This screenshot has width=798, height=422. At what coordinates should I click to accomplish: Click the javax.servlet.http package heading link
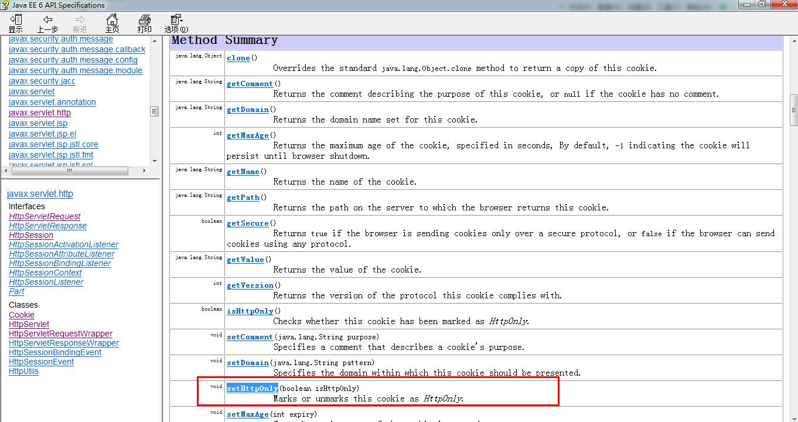[x=40, y=194]
